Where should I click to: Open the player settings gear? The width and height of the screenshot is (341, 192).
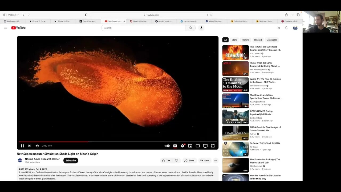coord(182,146)
